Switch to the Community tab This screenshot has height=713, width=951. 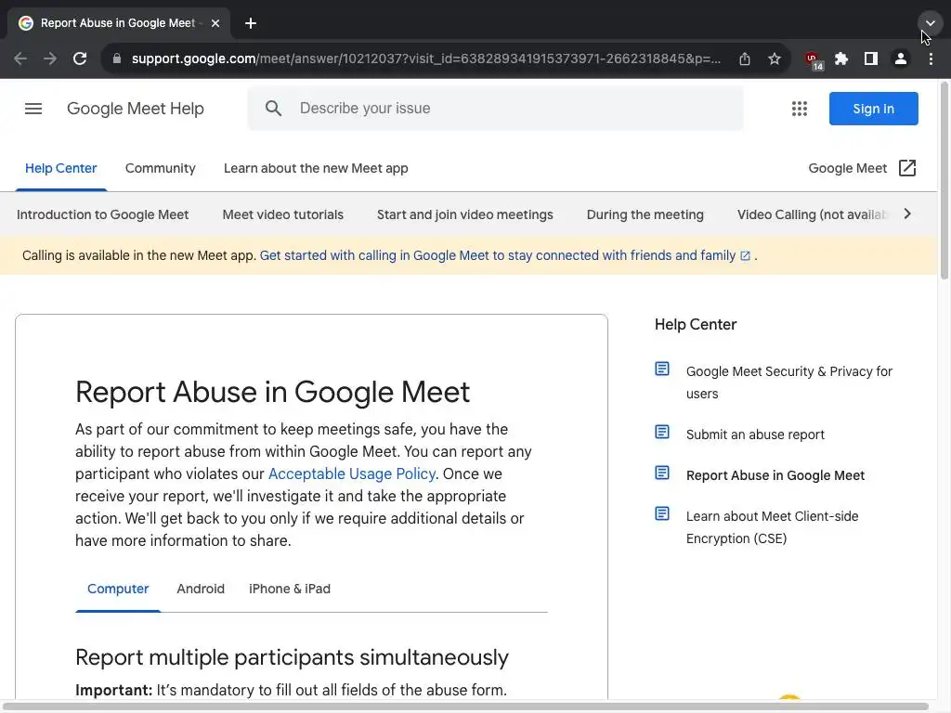click(160, 169)
